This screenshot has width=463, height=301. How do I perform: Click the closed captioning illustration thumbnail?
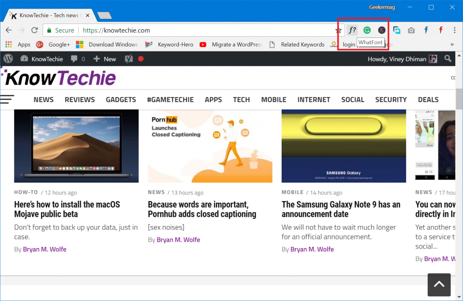(210, 146)
